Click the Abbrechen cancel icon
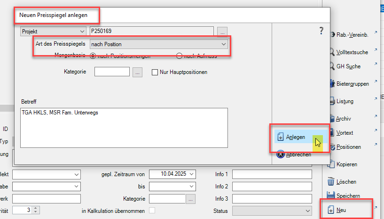 (280, 154)
